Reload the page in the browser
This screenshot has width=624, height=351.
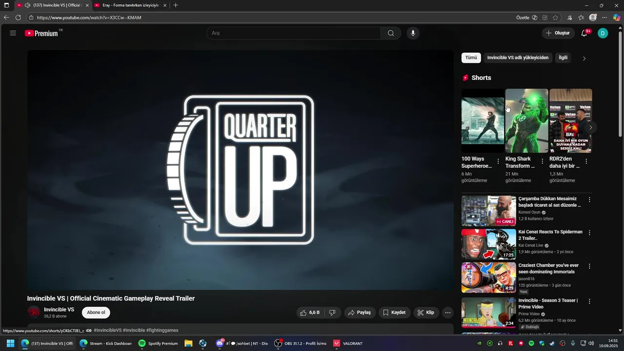pos(18,18)
